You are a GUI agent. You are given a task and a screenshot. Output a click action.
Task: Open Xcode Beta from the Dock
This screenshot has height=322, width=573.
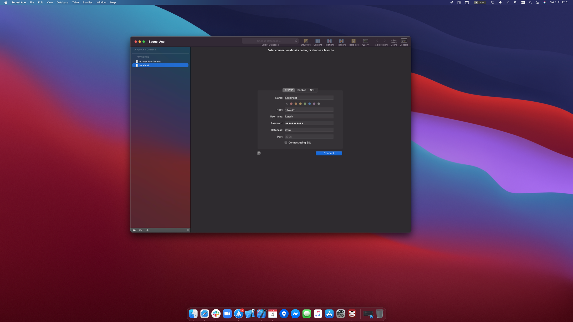[261, 314]
